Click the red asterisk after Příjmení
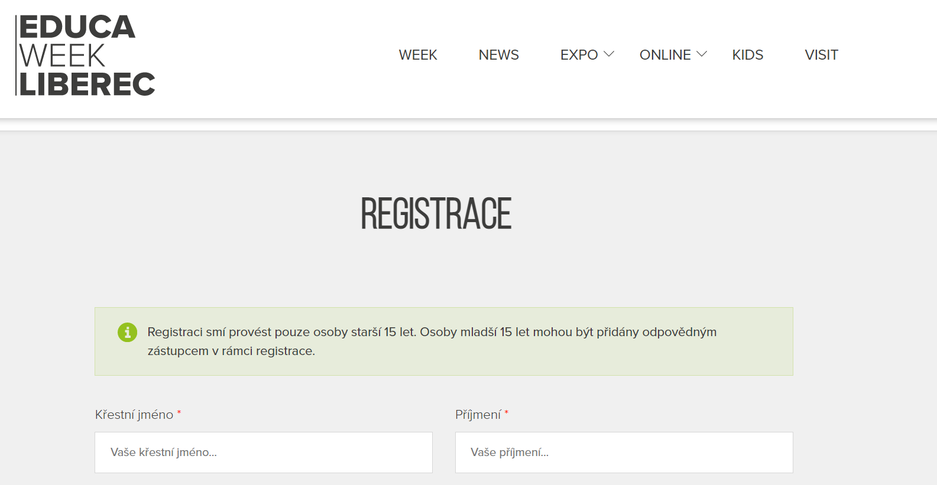Viewport: 937px width, 485px height. point(507,413)
